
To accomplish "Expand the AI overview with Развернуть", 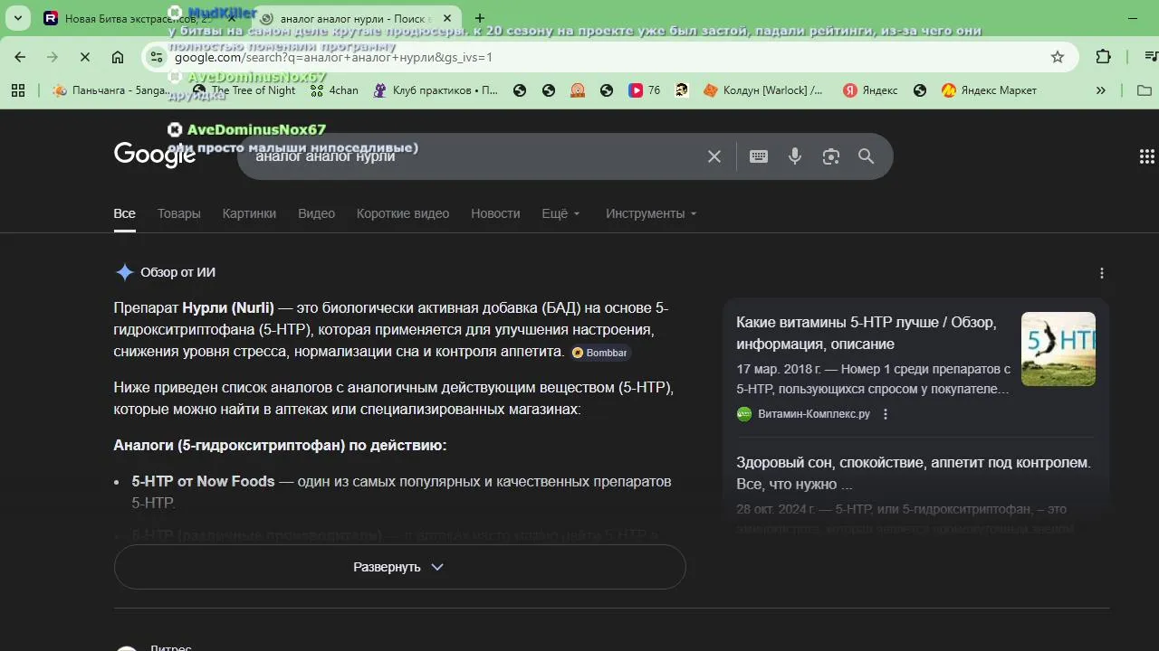I will (x=399, y=567).
